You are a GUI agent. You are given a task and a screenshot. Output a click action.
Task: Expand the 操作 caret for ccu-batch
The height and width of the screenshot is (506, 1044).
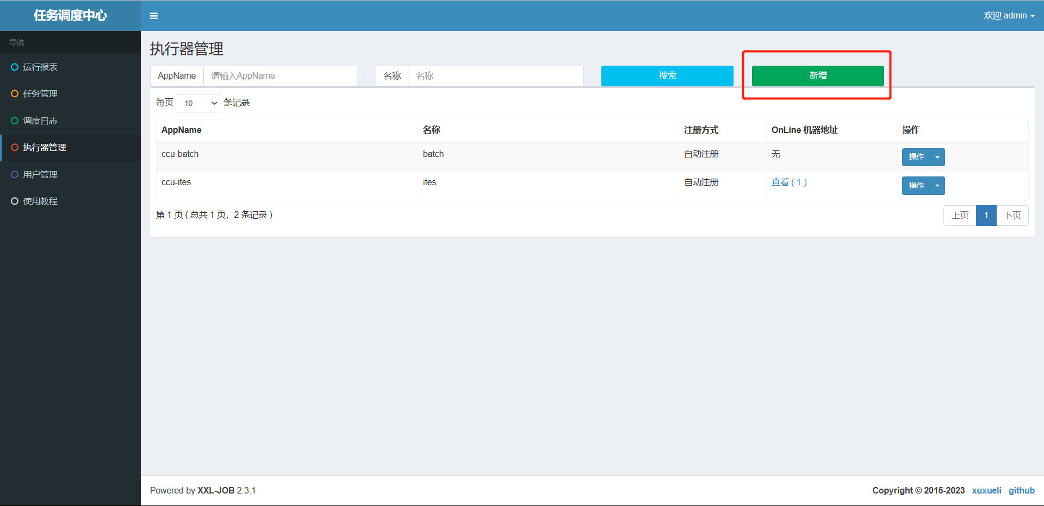(937, 157)
